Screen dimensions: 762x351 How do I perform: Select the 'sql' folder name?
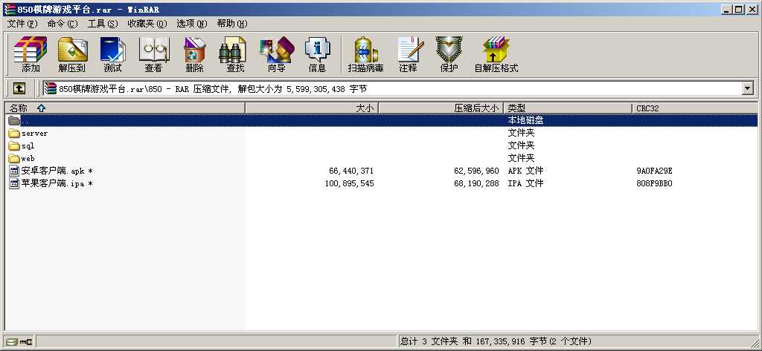tap(28, 145)
